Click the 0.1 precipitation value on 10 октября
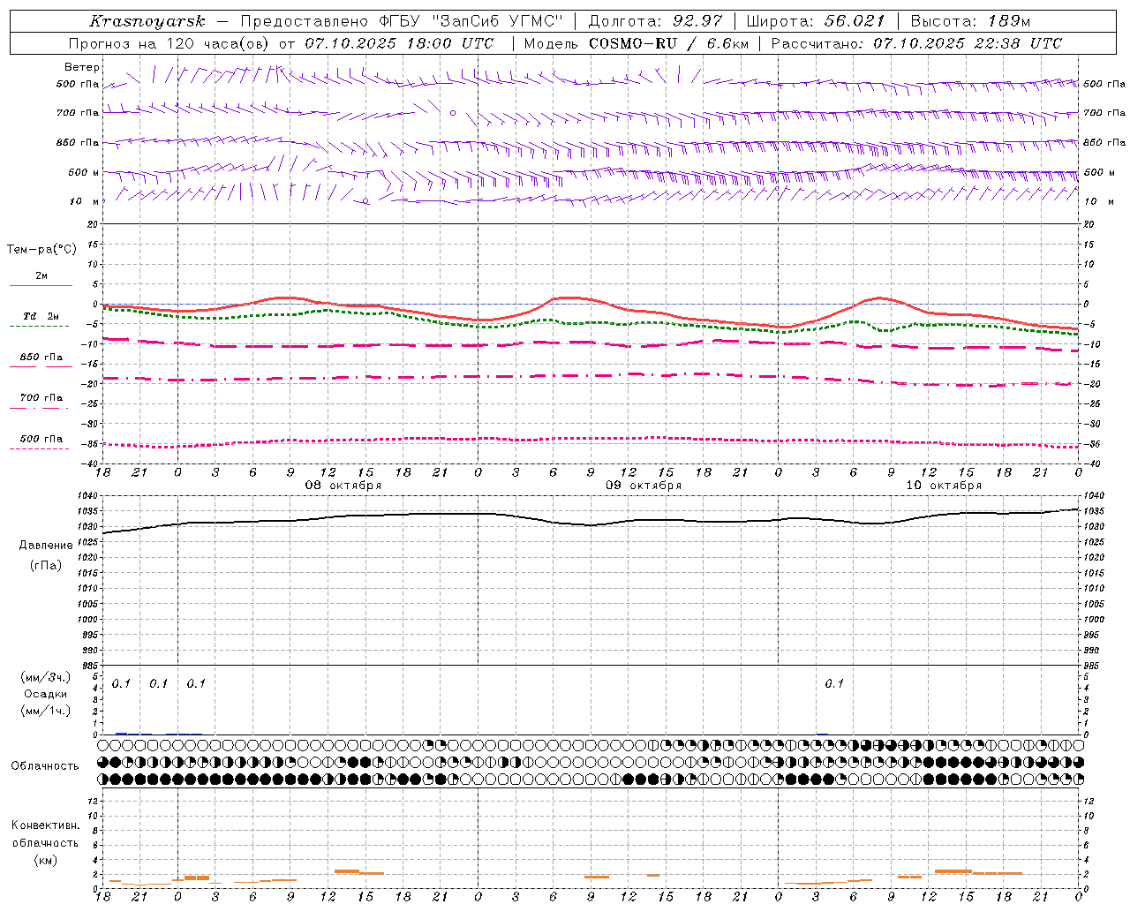This screenshot has width=1130, height=904. coord(834,683)
